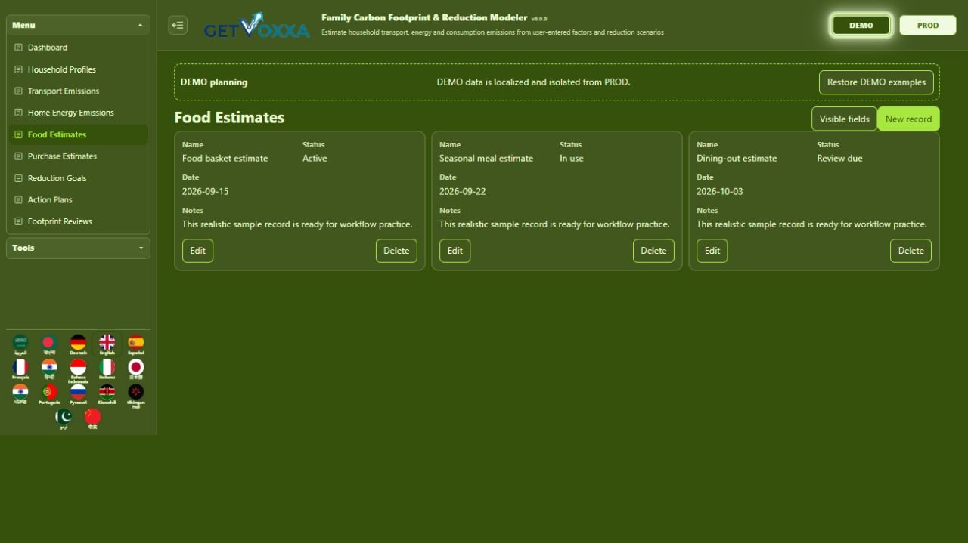Click the Household Profiles page icon
The image size is (968, 543).
19,69
